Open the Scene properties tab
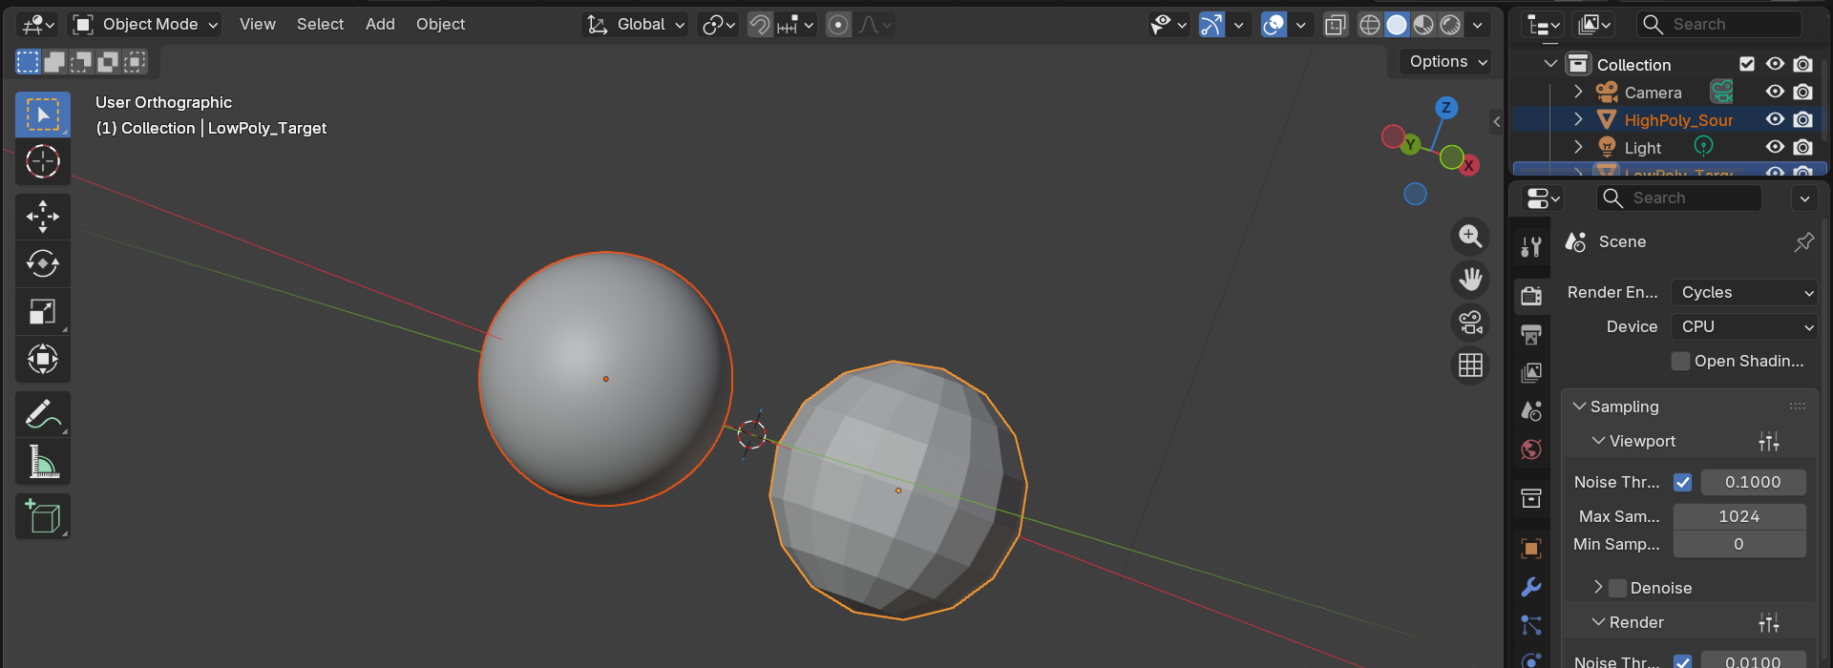This screenshot has width=1833, height=668. tap(1531, 411)
